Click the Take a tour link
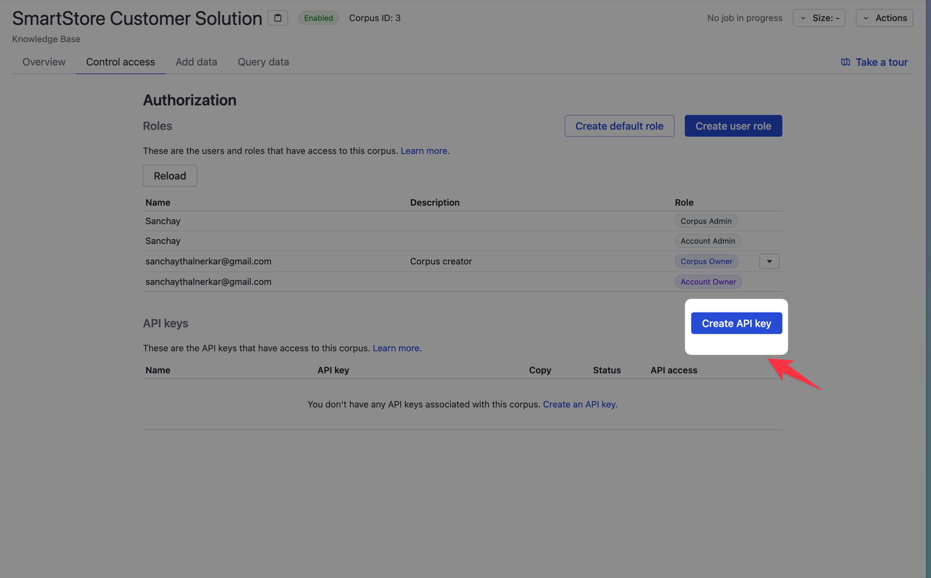Screen dimensions: 931x578 (881, 62)
